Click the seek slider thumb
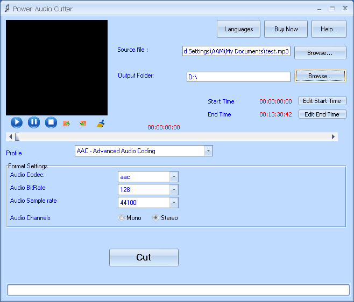Image resolution: width=354 pixels, height=302 pixels. (17, 137)
